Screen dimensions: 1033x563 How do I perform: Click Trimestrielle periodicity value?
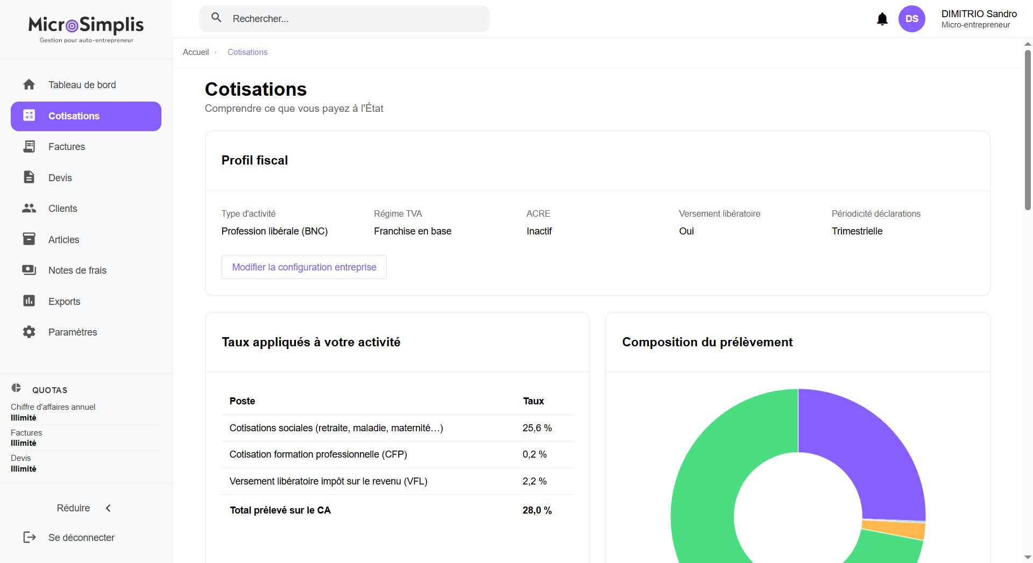pyautogui.click(x=857, y=231)
